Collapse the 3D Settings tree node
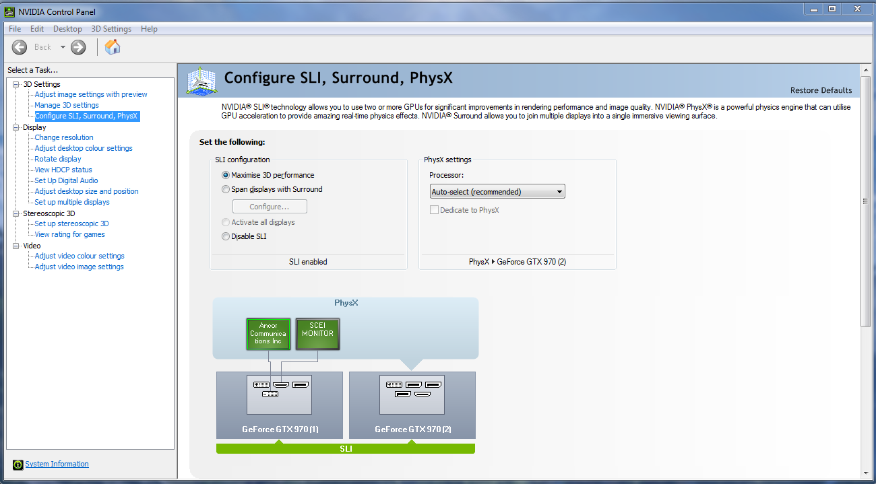Image resolution: width=876 pixels, height=484 pixels. pos(16,84)
